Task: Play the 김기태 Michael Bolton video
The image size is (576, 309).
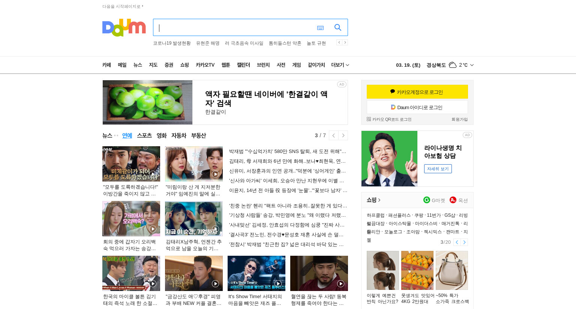Action: point(131,273)
